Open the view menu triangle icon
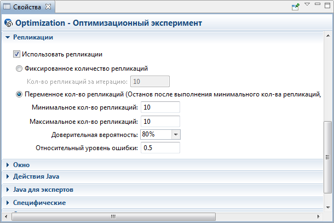The width and height of the screenshot is (334, 223). (307, 4)
